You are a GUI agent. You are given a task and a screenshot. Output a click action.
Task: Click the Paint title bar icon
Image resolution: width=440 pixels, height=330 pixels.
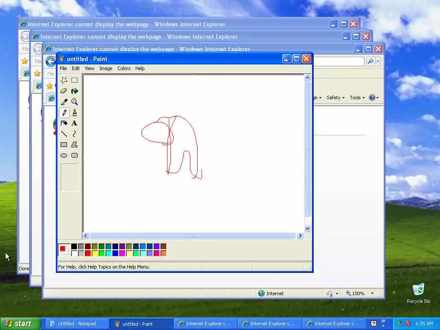[62, 58]
